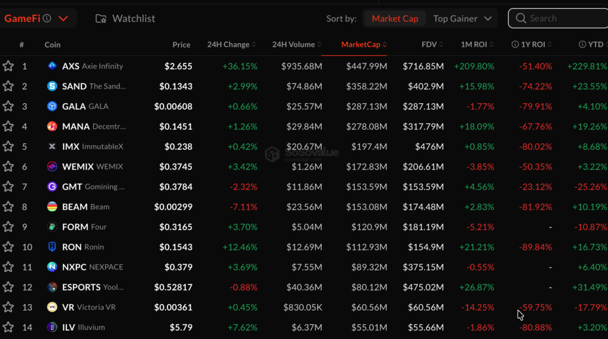608x339 pixels.
Task: Star AXS to add to watchlist
Action: (x=8, y=66)
